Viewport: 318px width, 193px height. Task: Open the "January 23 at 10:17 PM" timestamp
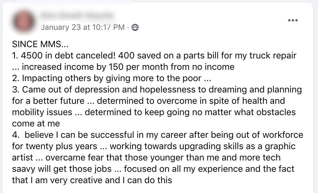click(82, 27)
